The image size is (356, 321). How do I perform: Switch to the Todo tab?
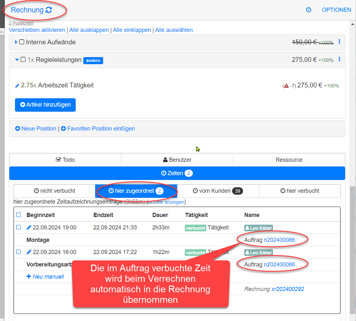coord(65,160)
